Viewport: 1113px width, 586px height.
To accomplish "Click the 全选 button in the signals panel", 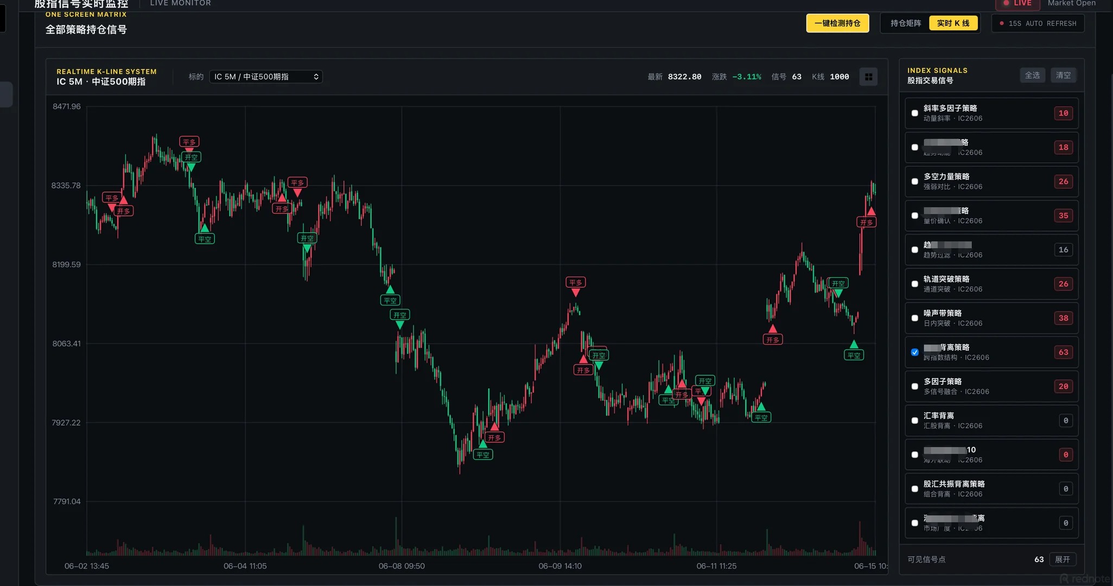I will pyautogui.click(x=1032, y=75).
